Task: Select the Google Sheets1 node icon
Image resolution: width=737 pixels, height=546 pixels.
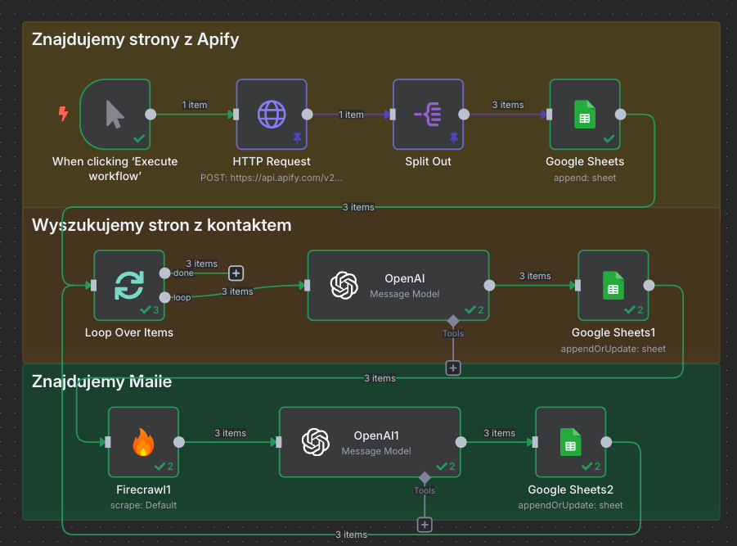Action: pos(613,285)
